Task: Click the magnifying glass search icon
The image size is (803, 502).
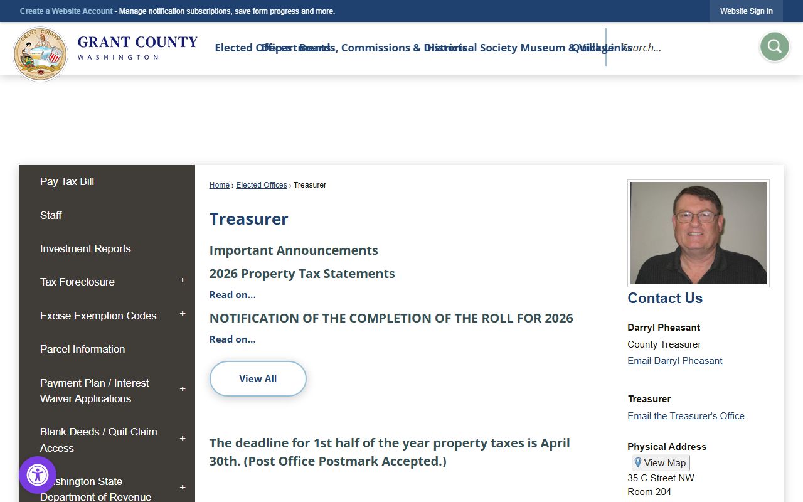Action: click(x=774, y=46)
